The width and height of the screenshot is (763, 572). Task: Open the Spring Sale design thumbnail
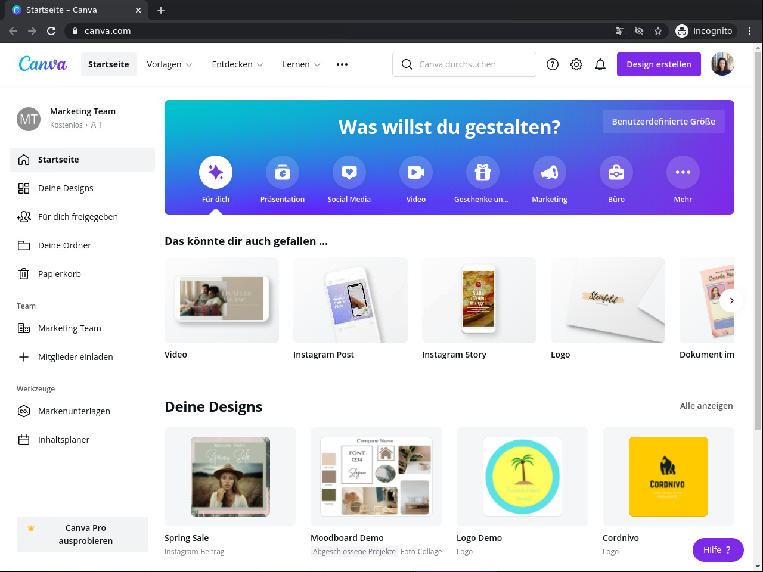point(230,477)
